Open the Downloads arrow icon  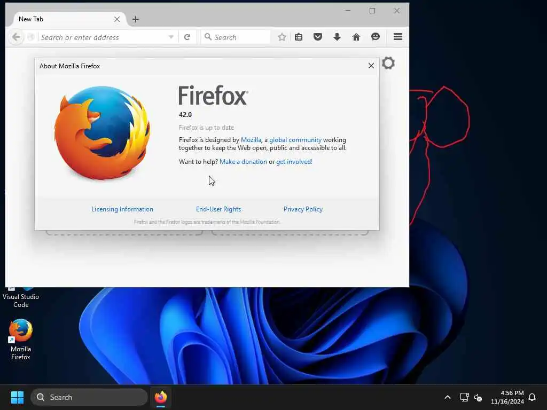(337, 37)
